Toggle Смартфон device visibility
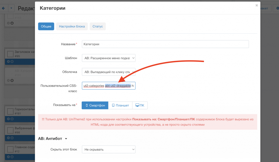 pyautogui.click(x=95, y=105)
